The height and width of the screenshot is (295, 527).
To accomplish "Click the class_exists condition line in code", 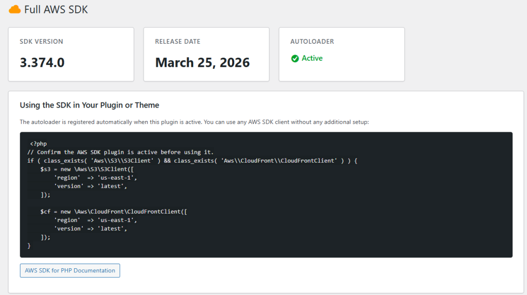I will (192, 161).
